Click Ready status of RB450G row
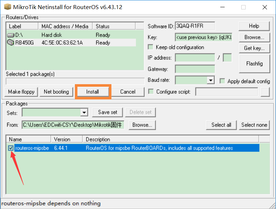 tap(103, 43)
